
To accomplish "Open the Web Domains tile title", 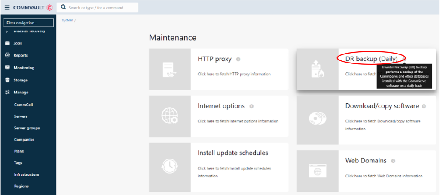I will point(366,161).
